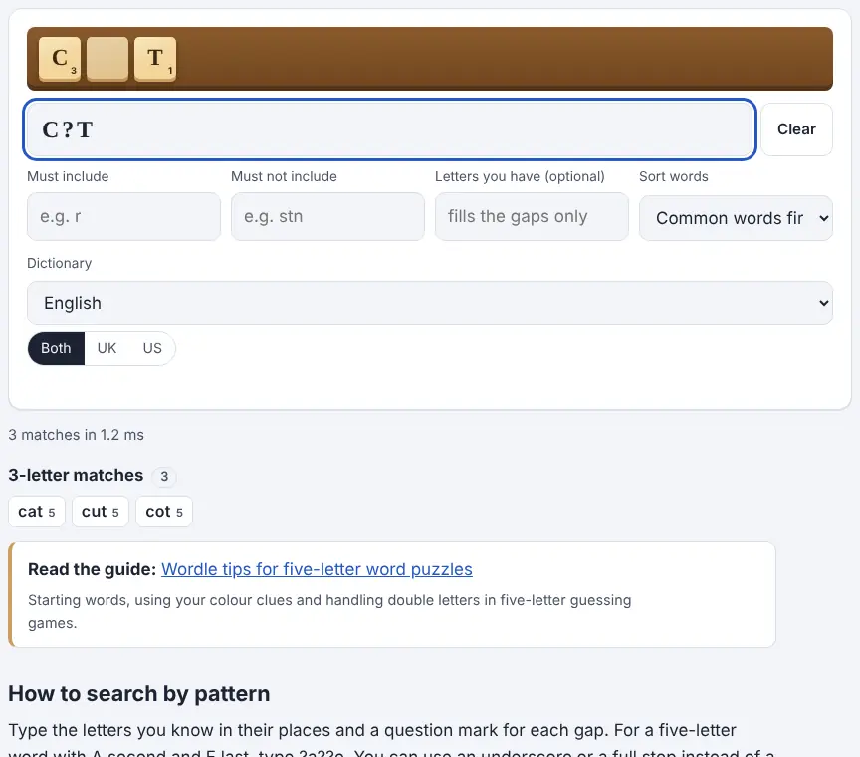This screenshot has width=860, height=757.
Task: Click the C letter tile
Action: [60, 59]
